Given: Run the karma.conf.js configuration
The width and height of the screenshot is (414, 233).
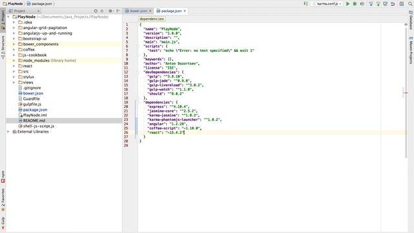Looking at the screenshot, I should click(x=347, y=4).
